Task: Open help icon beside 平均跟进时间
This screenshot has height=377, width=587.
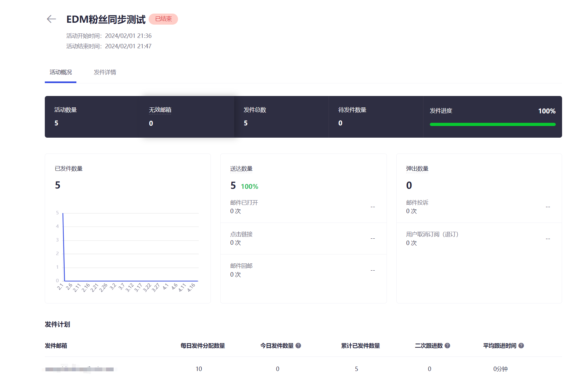Action: (x=521, y=346)
